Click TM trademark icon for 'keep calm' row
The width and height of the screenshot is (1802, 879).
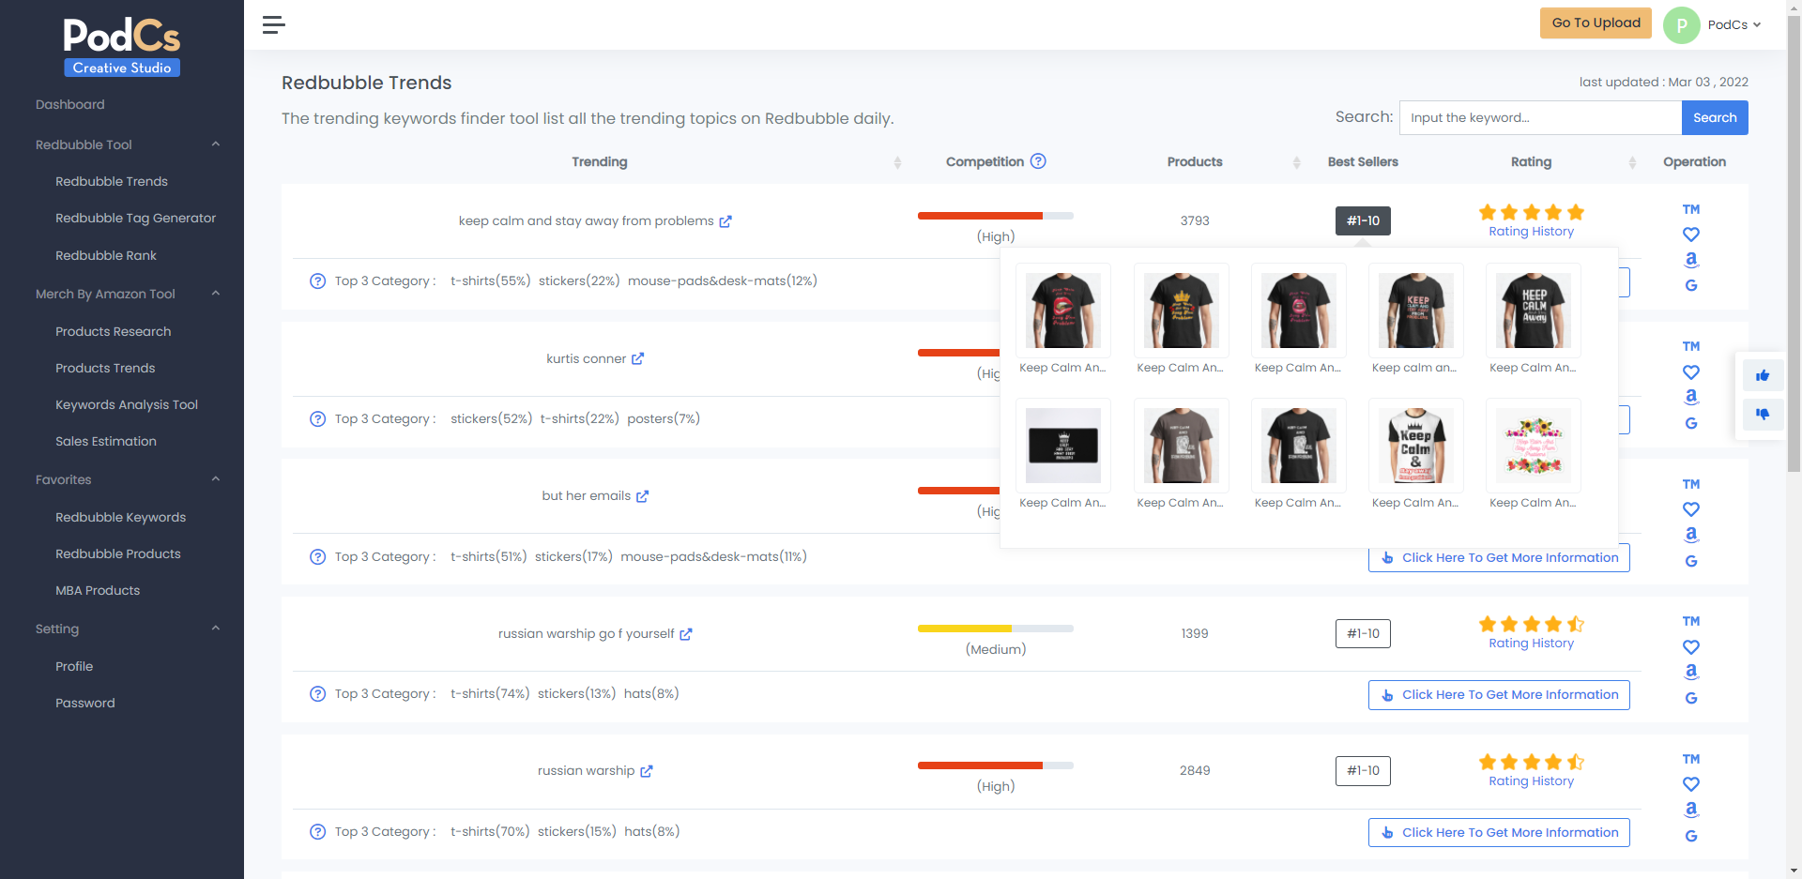(1691, 209)
